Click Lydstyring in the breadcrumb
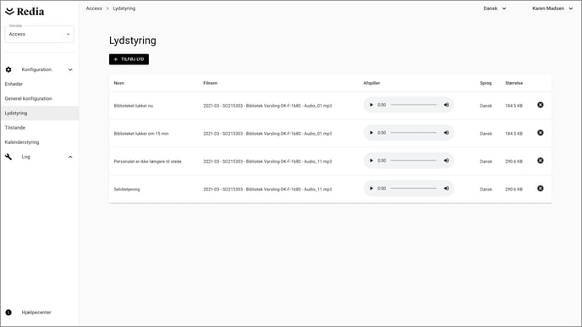Screen dimensions: 582x327 click(x=124, y=8)
